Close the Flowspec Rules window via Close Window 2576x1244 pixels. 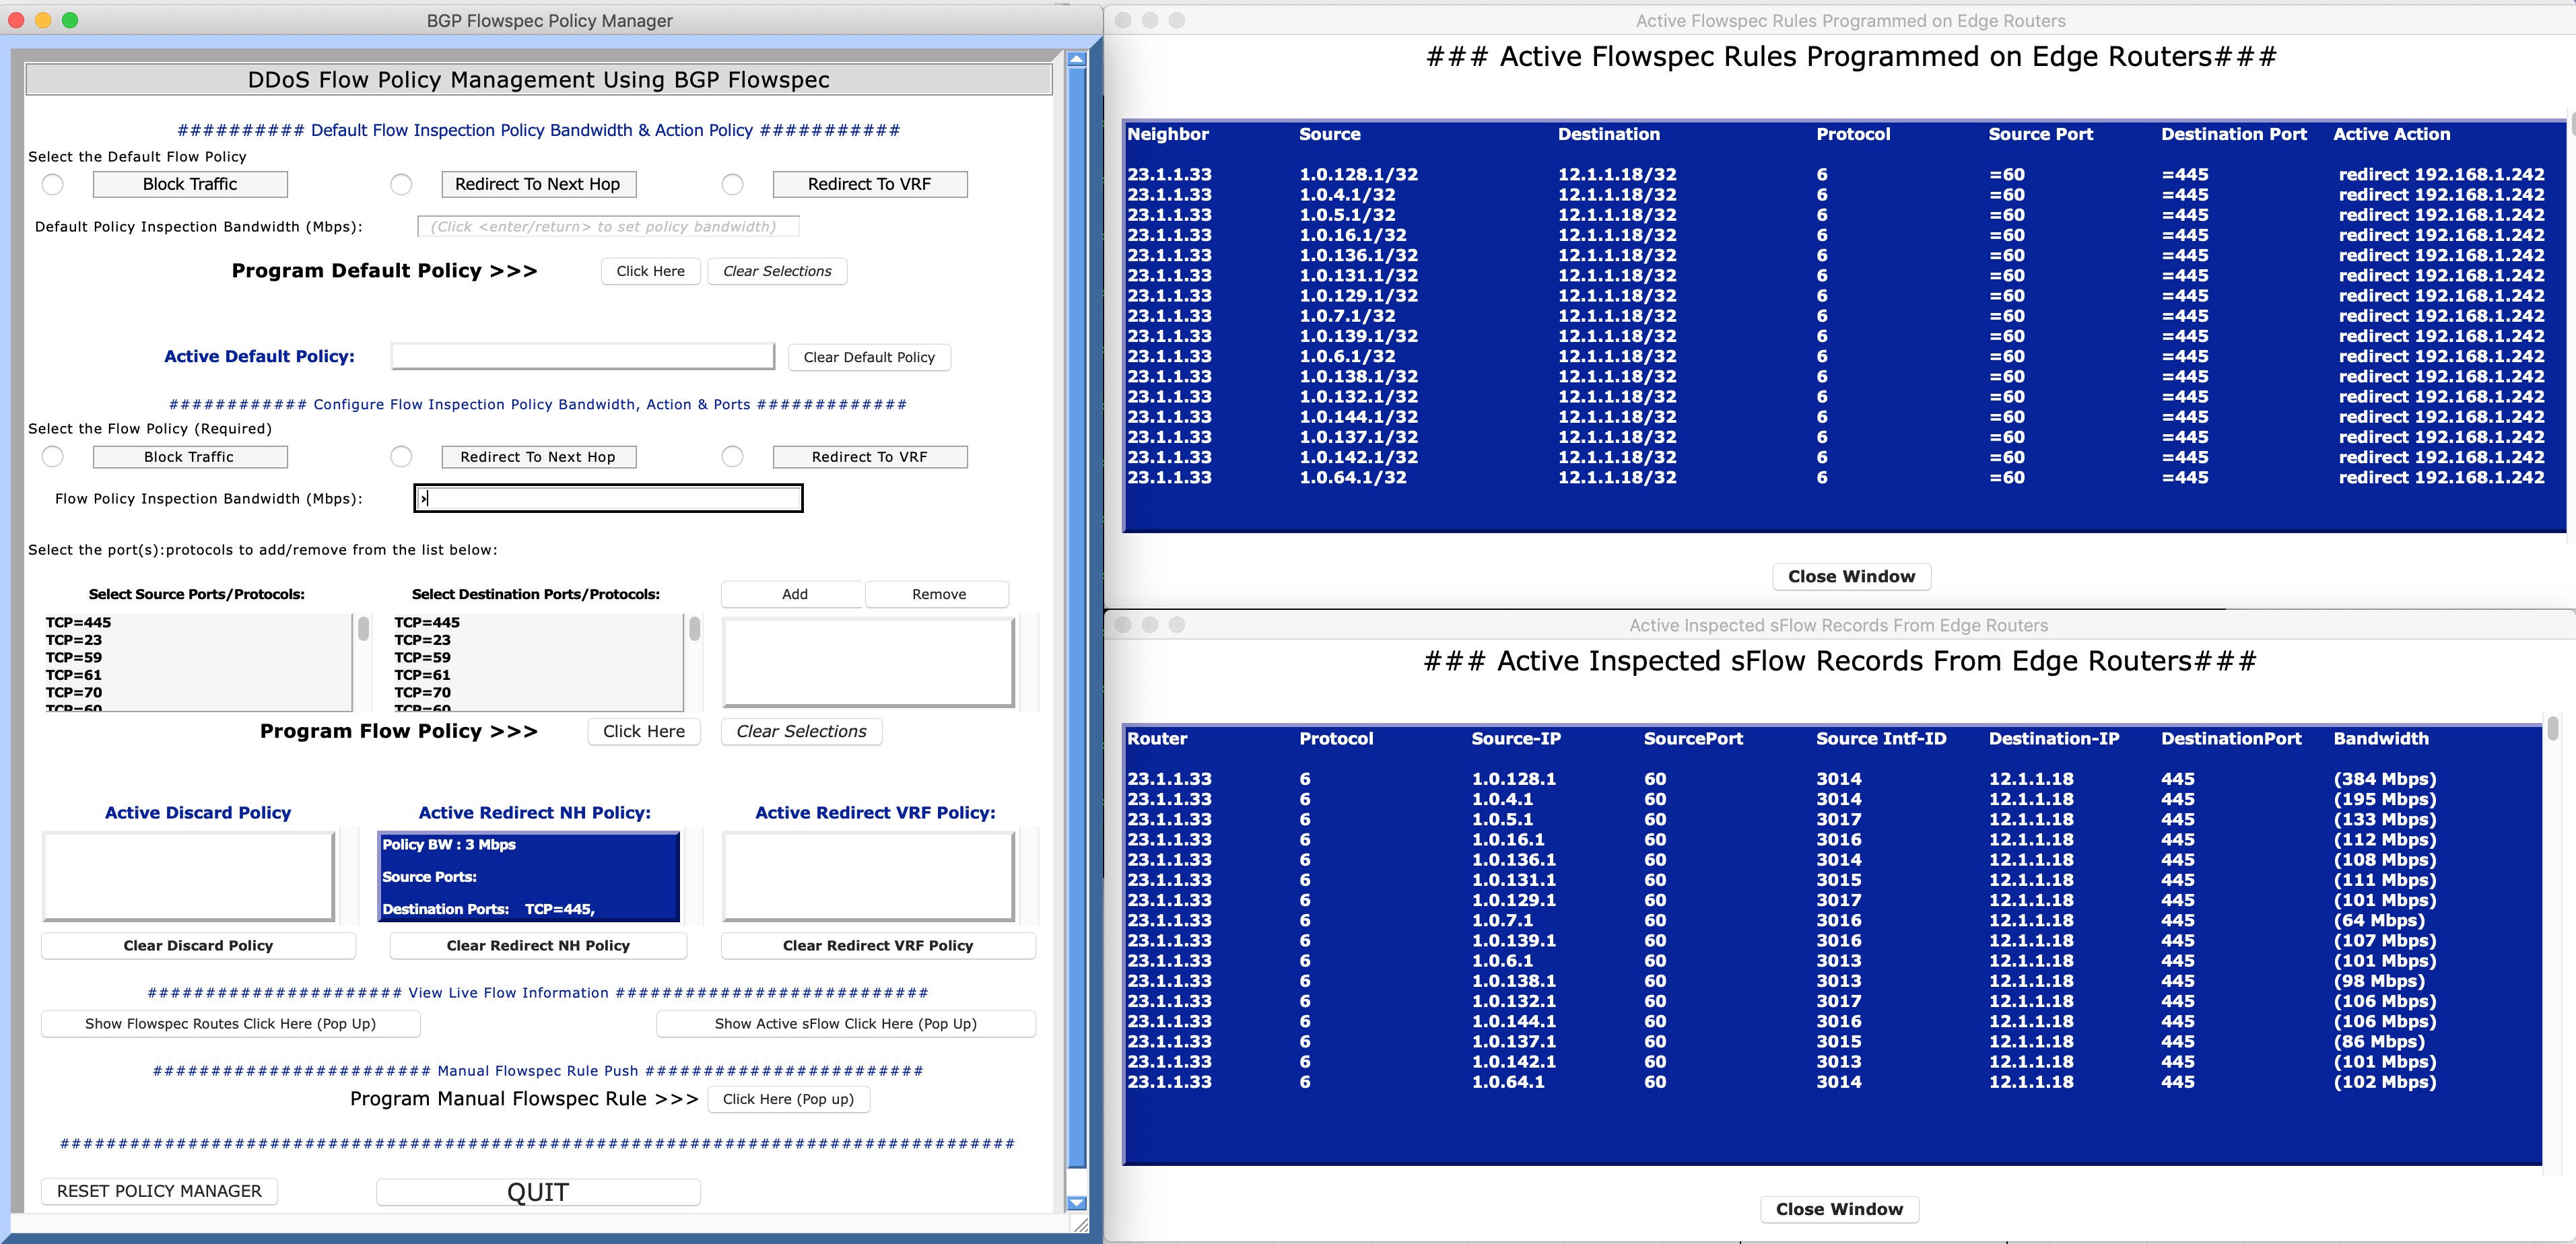(x=1851, y=577)
